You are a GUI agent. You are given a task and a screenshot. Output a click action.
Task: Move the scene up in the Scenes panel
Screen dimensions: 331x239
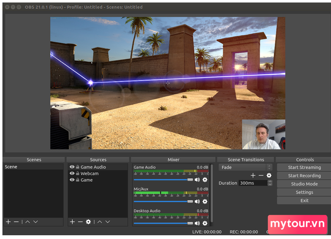[27, 221]
